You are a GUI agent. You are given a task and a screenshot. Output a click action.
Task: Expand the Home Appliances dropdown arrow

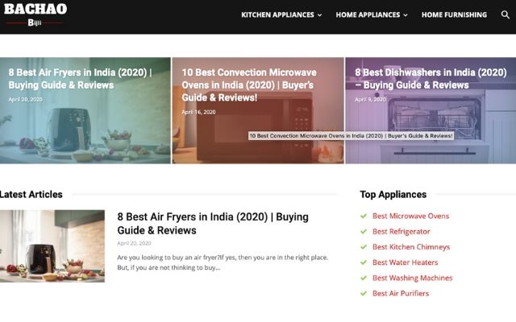tap(406, 15)
